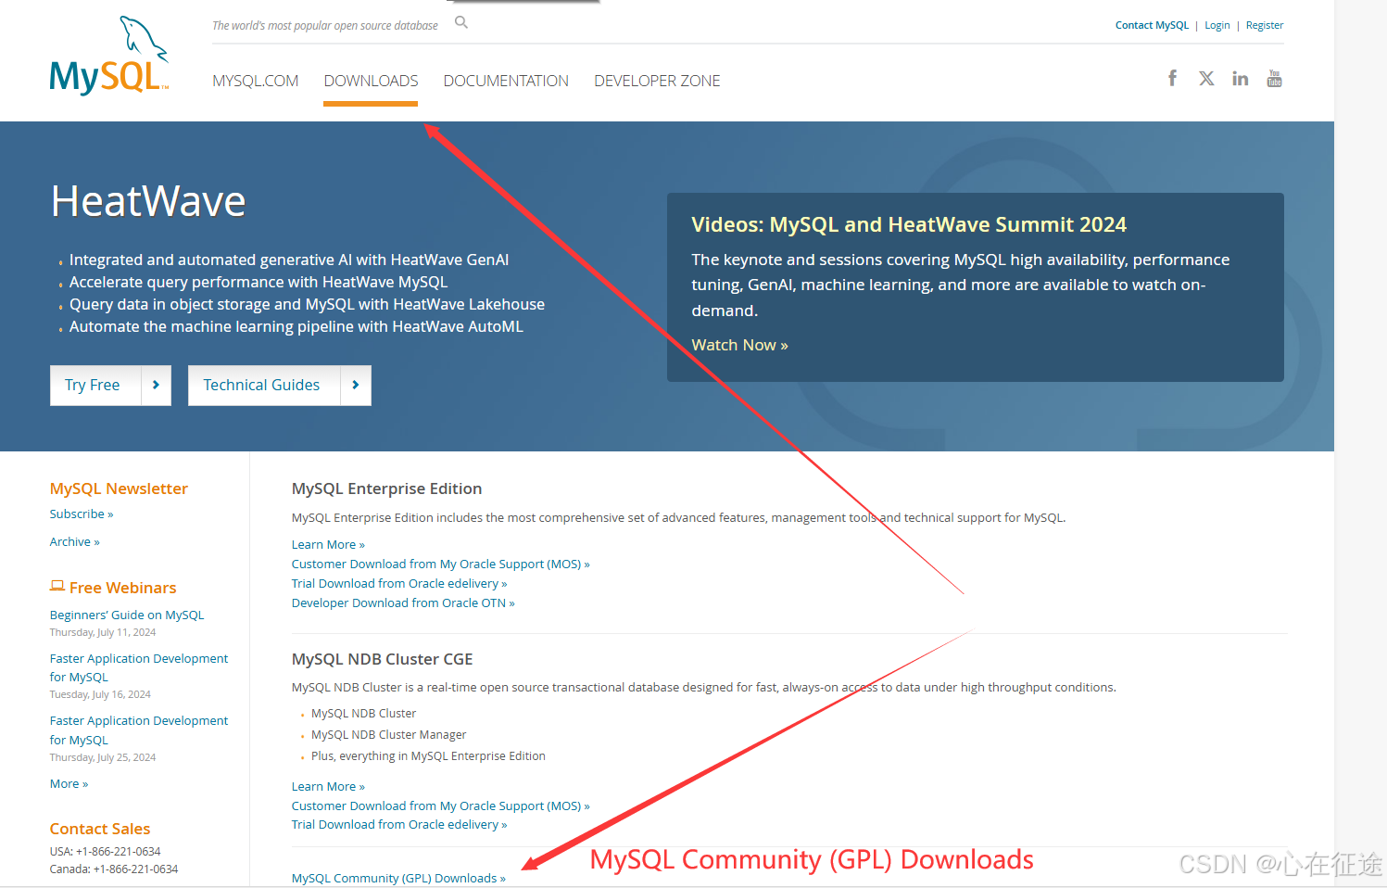Open MySQL's Facebook page icon
This screenshot has height=888, width=1387.
click(x=1172, y=78)
